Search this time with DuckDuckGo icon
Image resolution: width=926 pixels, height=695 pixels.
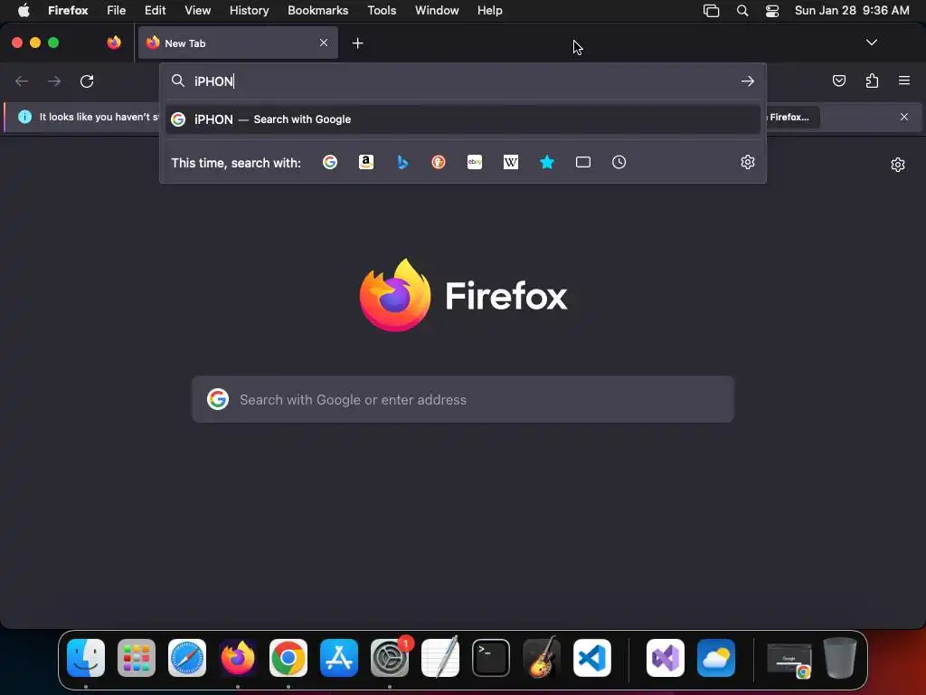click(x=439, y=162)
